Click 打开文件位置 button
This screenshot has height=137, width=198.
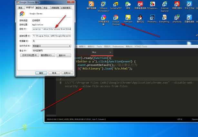click(x=30, y=55)
